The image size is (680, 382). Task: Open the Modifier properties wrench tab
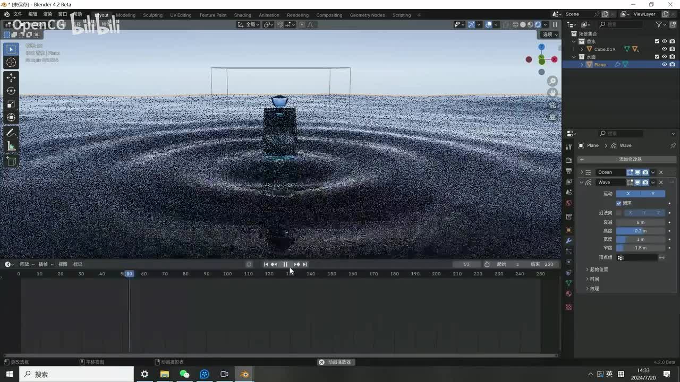click(x=568, y=241)
